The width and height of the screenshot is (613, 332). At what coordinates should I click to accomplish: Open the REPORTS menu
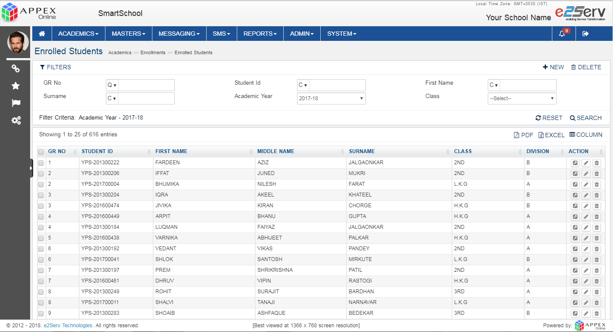coord(260,34)
